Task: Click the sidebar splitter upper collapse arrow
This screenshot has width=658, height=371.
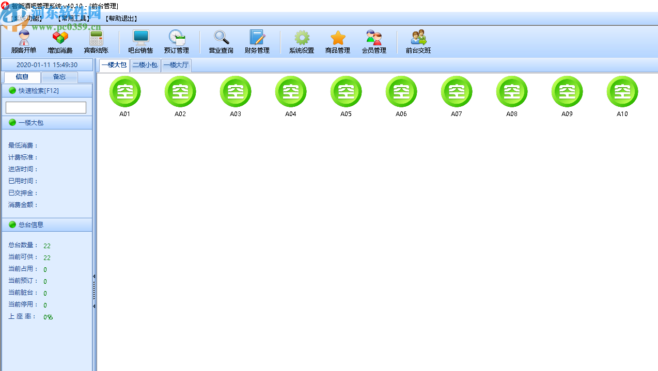Action: coord(94,277)
